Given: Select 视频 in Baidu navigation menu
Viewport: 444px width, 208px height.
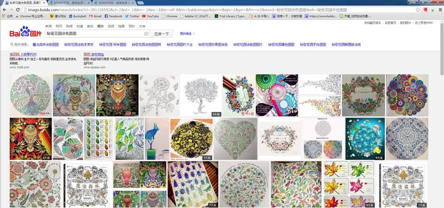Looking at the screenshot, I should click(111, 26).
